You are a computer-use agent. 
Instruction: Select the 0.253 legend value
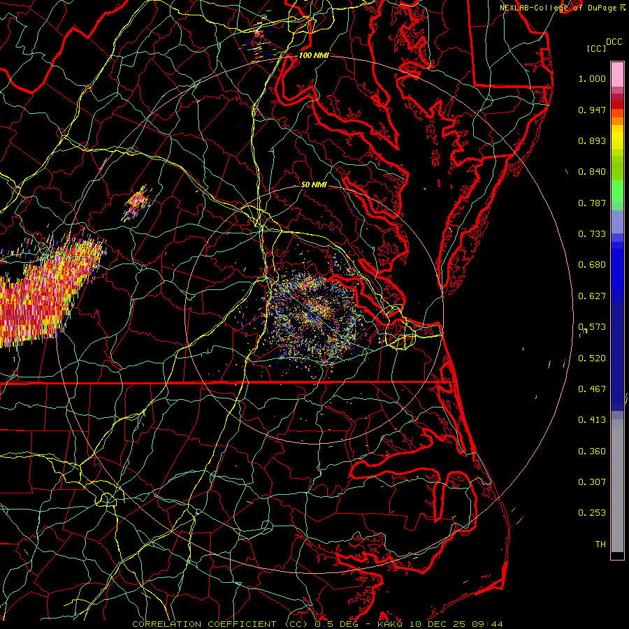[592, 513]
